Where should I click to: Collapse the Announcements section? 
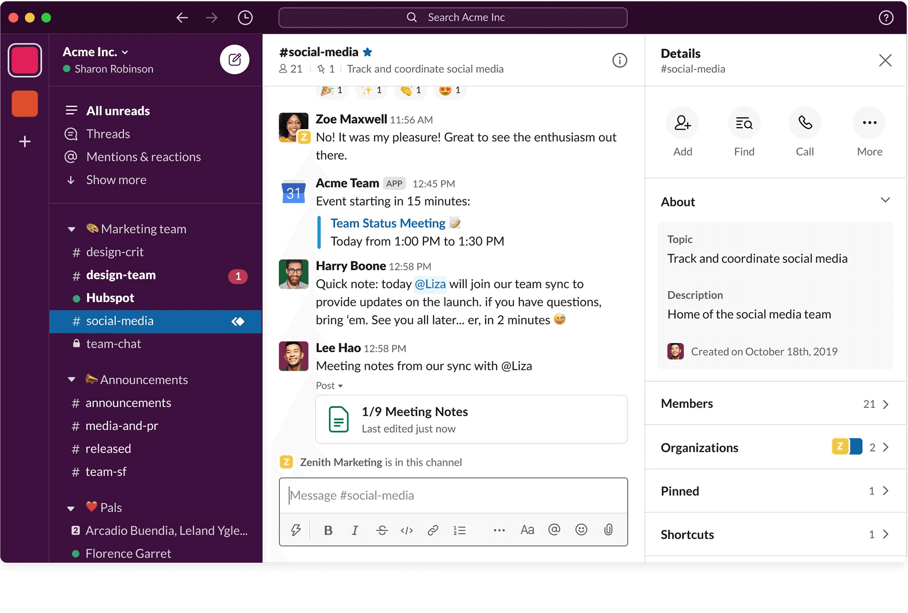click(72, 380)
